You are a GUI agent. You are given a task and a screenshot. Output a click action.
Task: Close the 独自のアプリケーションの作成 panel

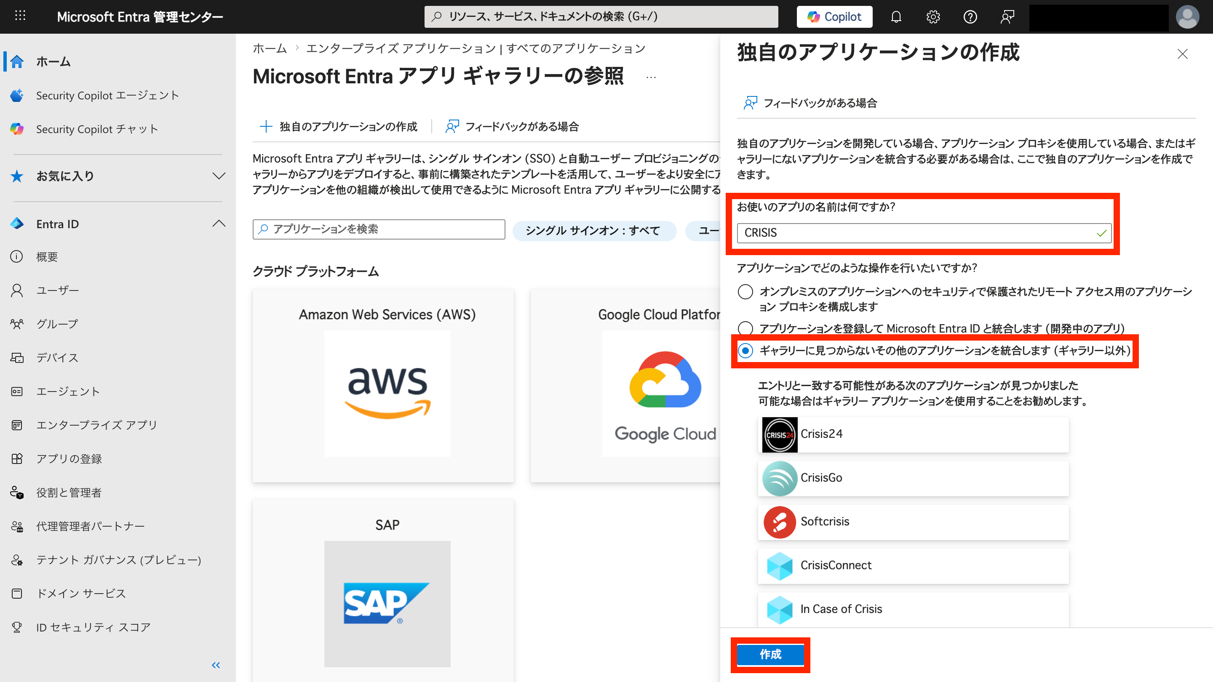tap(1182, 54)
